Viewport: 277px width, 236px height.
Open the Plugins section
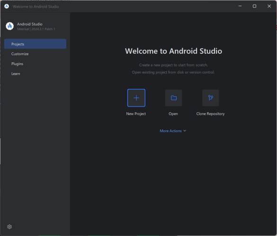coord(18,64)
